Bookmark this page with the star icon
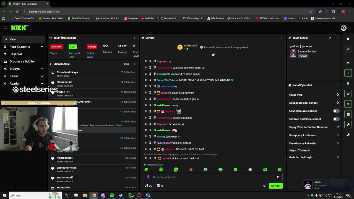The width and height of the screenshot is (354, 199). point(311,12)
